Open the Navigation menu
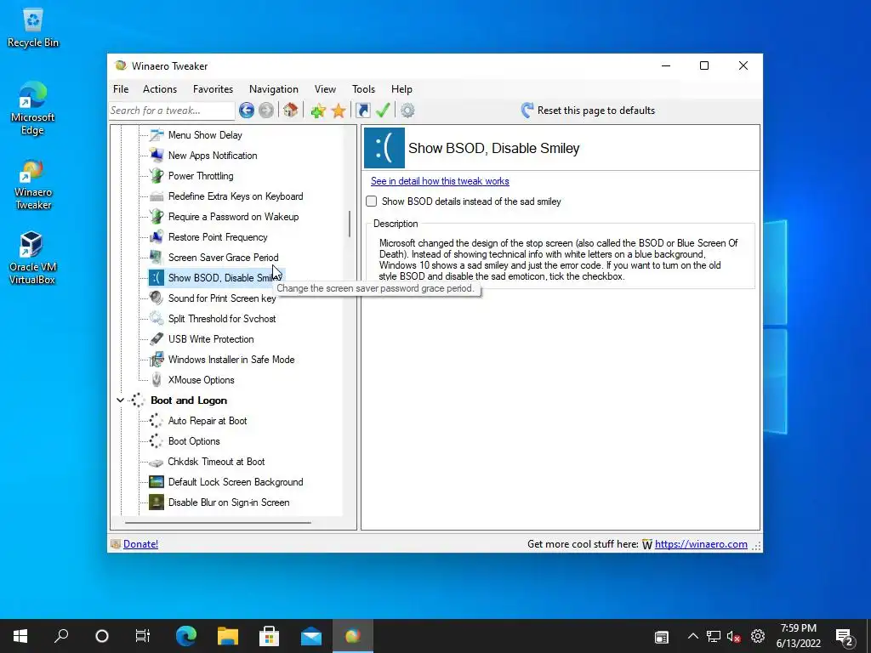This screenshot has height=653, width=871. pos(273,89)
